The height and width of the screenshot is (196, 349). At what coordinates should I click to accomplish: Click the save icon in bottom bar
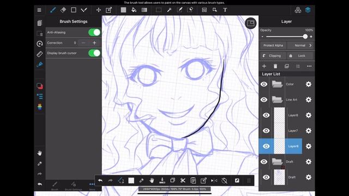point(163,180)
